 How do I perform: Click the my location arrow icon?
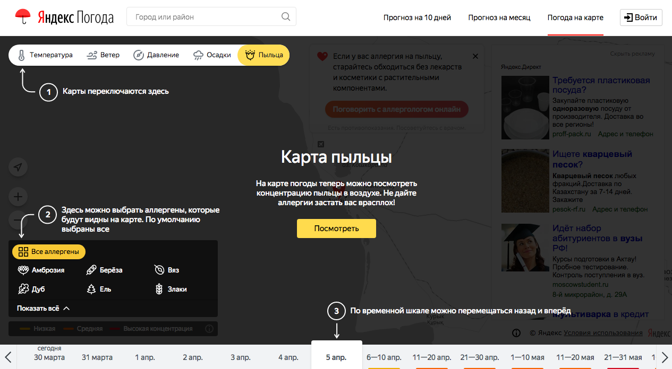pos(18,168)
